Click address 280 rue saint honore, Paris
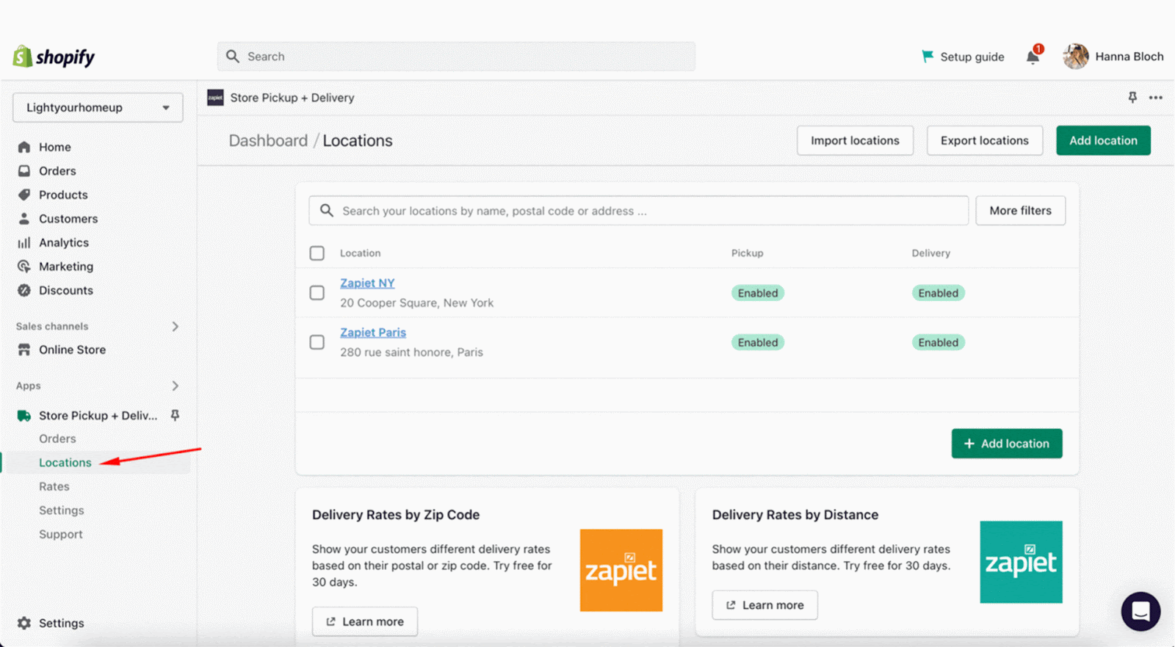This screenshot has height=647, width=1175. (411, 352)
